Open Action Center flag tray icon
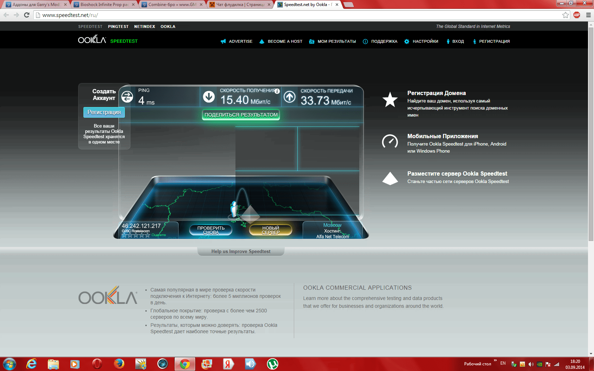The height and width of the screenshot is (371, 594). pos(548,364)
